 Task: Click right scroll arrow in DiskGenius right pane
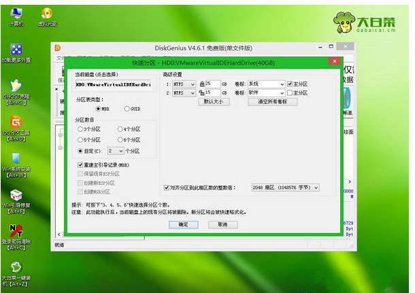tap(350, 182)
